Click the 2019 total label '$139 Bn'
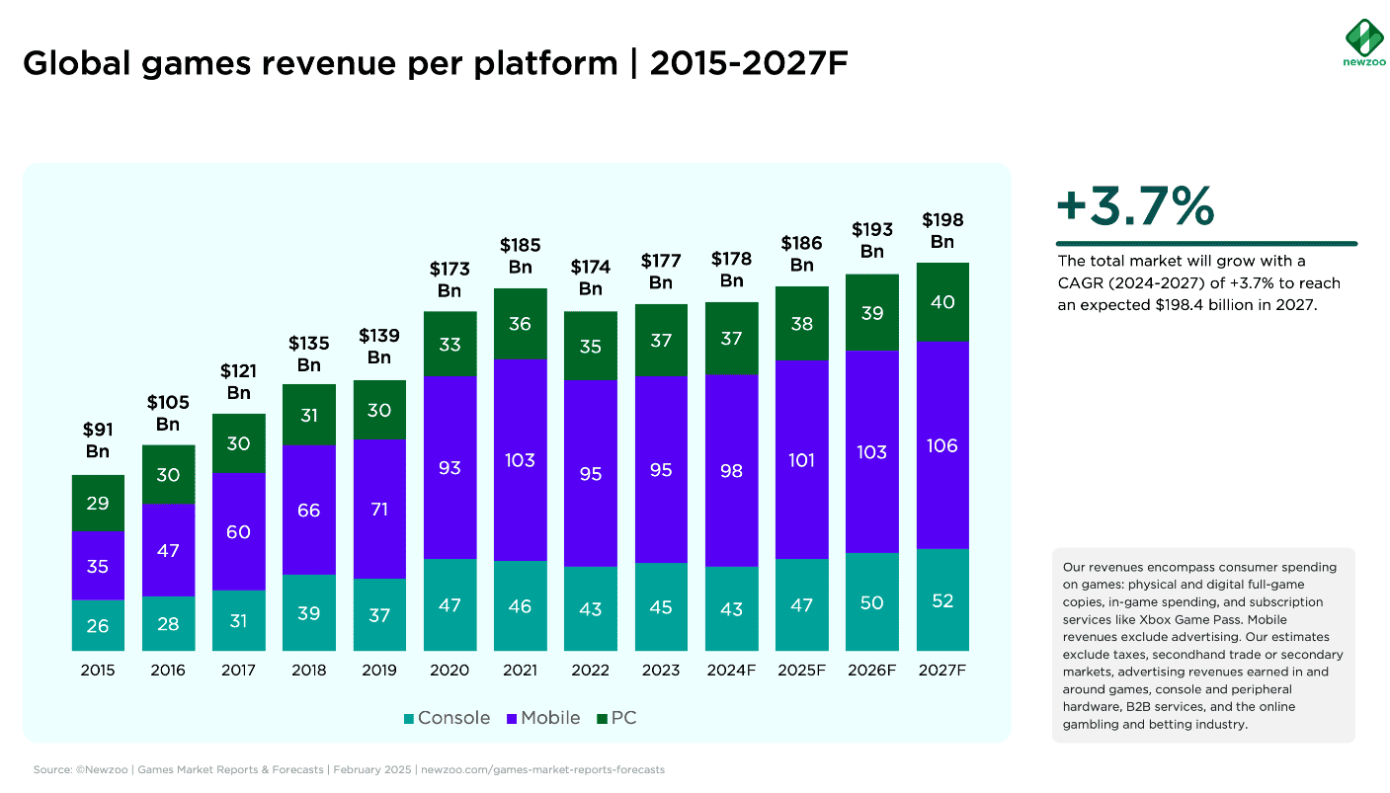Viewport: 1390px width, 793px height. (x=379, y=347)
